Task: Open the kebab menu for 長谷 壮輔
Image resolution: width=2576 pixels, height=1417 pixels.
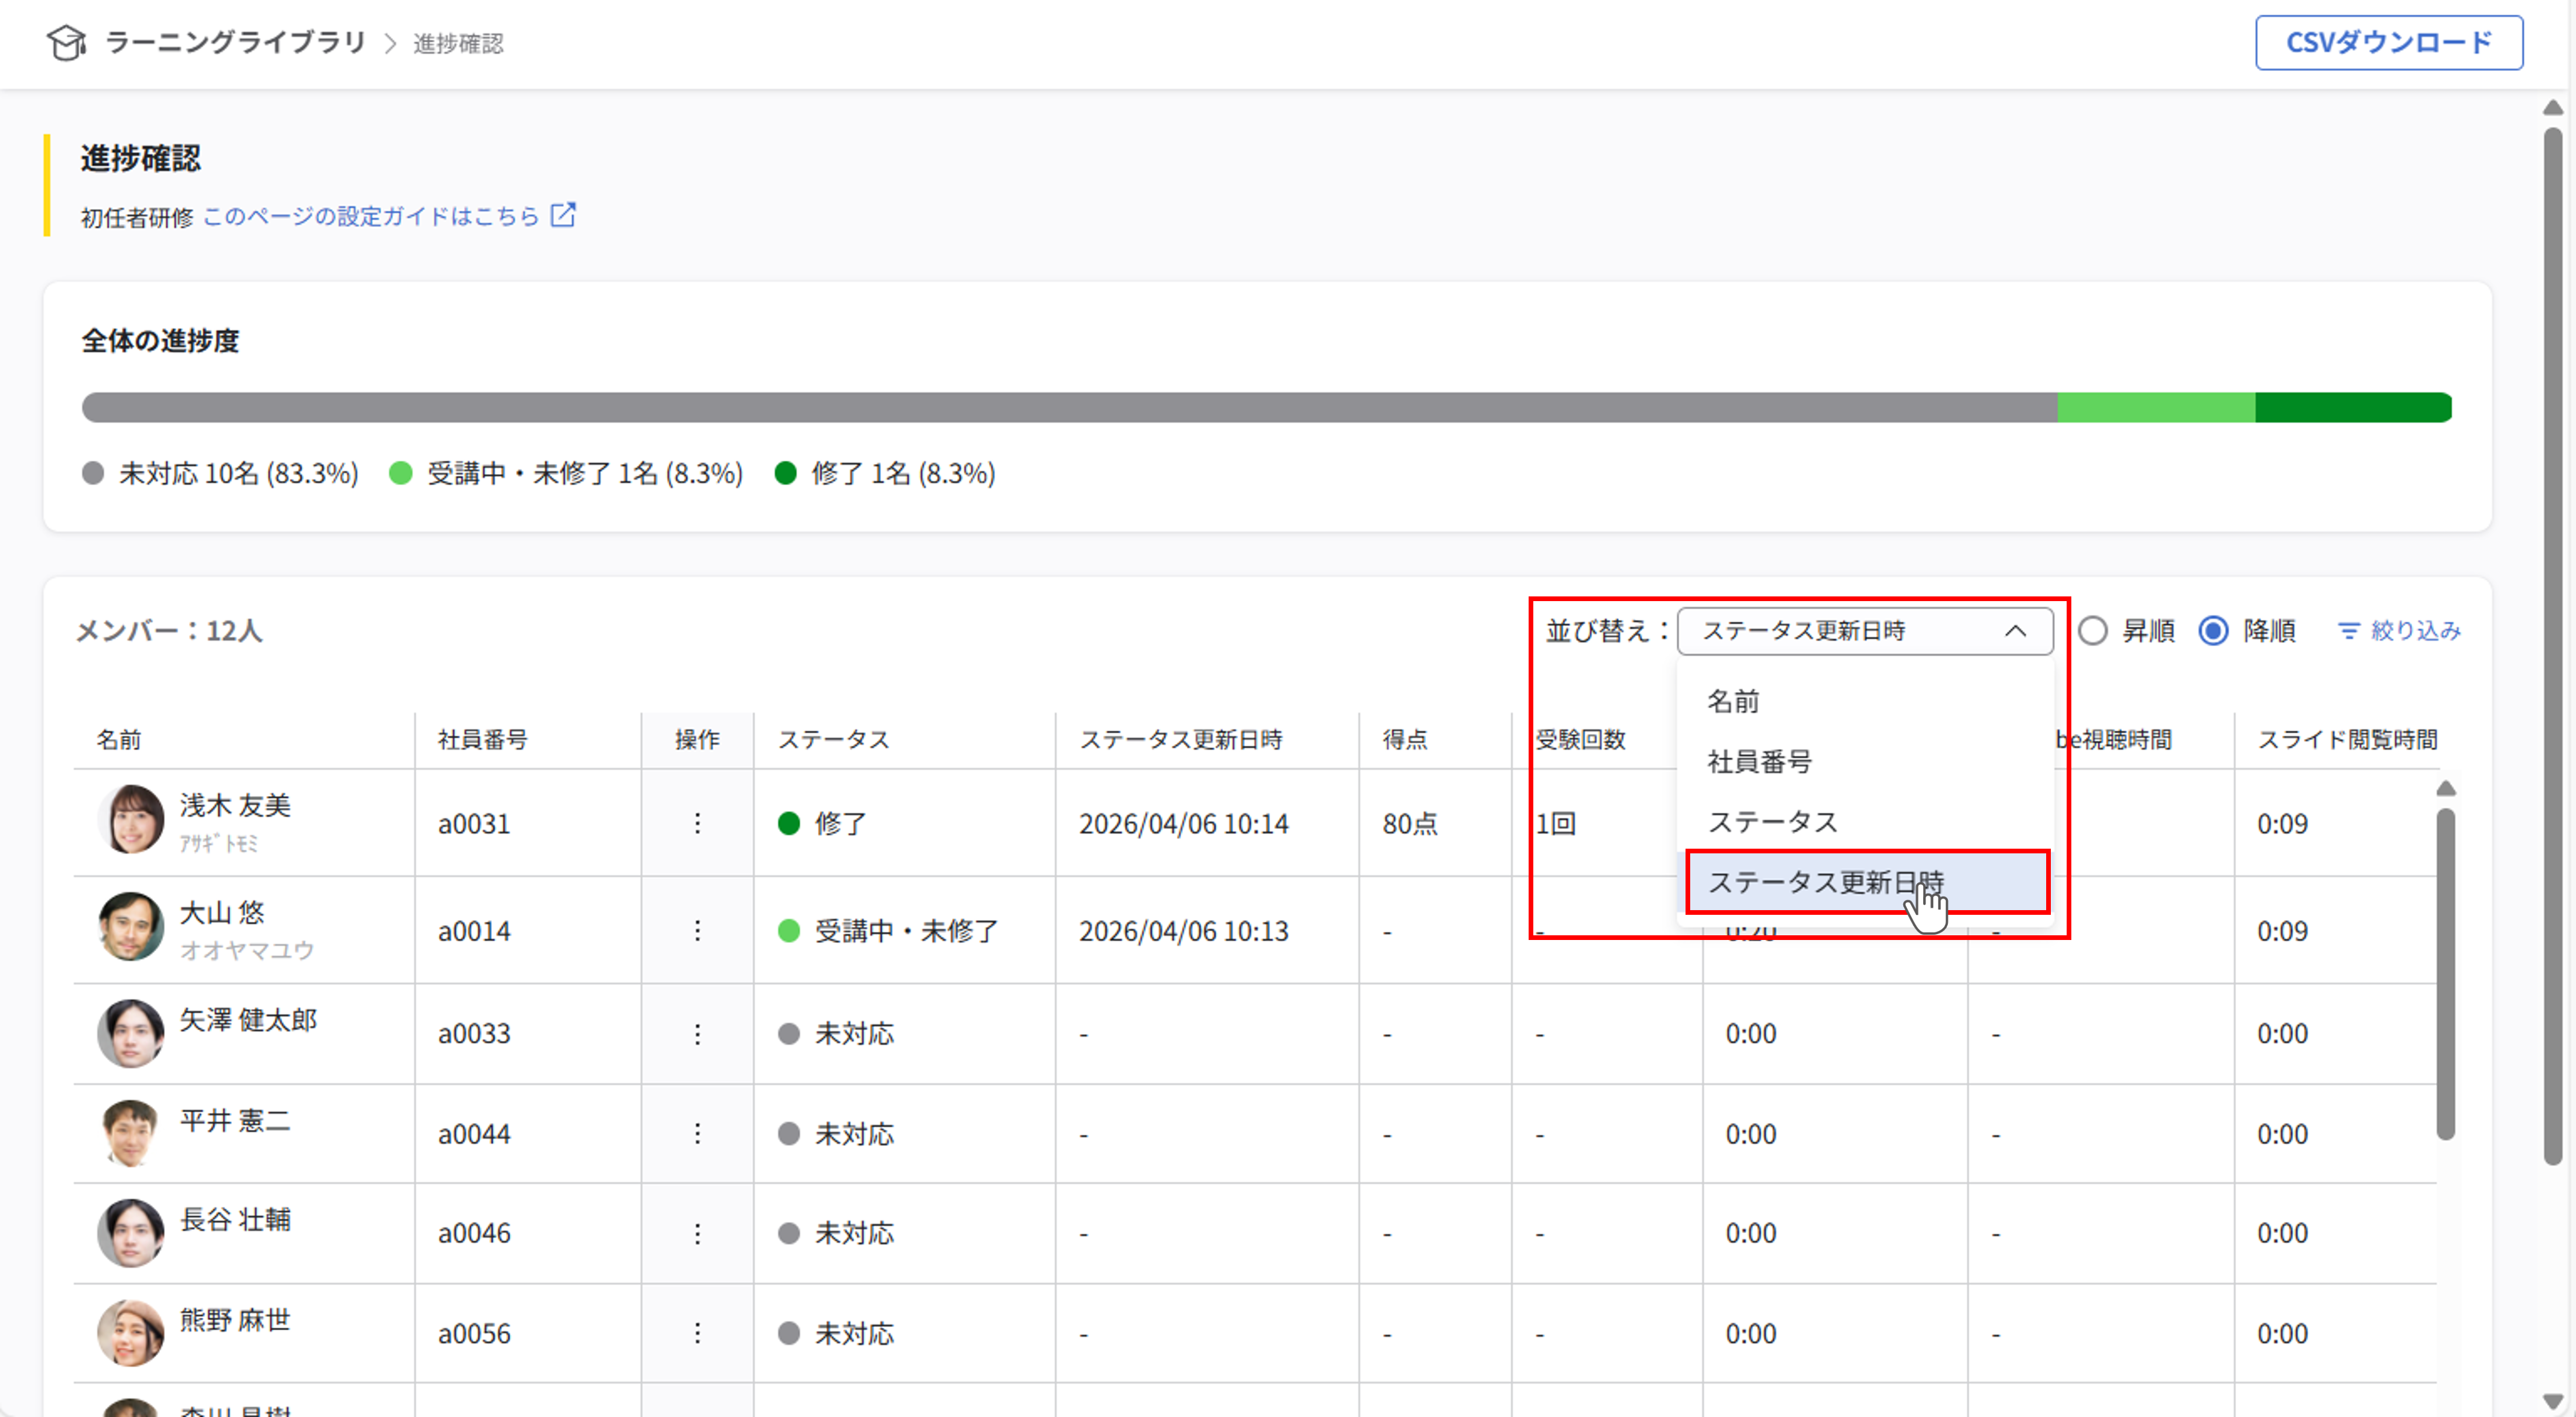Action: pyautogui.click(x=697, y=1233)
